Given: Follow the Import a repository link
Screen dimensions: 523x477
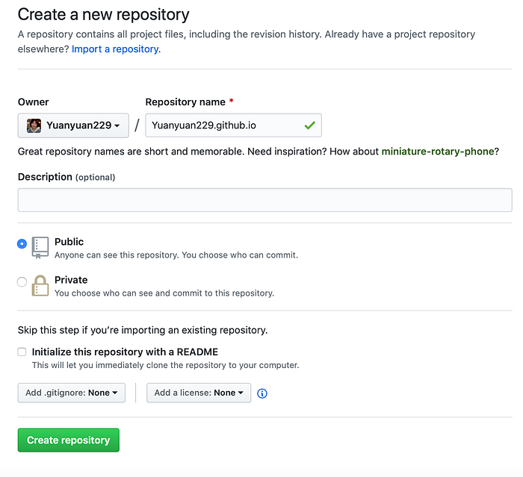Looking at the screenshot, I should pos(116,49).
